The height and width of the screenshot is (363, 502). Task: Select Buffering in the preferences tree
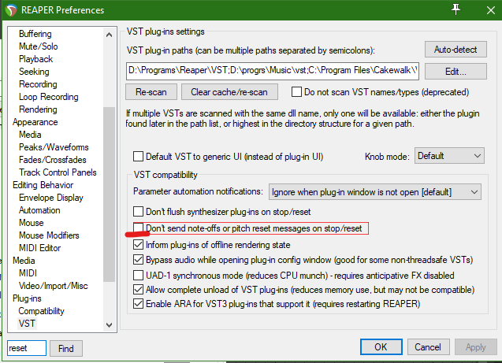tap(35, 34)
